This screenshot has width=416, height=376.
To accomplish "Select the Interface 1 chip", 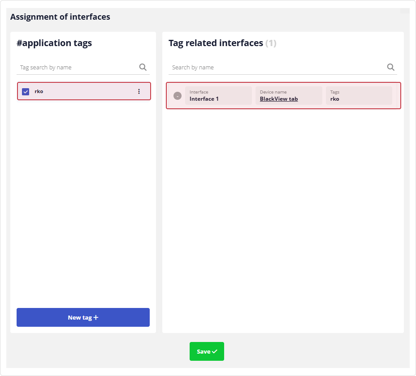I will [x=218, y=95].
